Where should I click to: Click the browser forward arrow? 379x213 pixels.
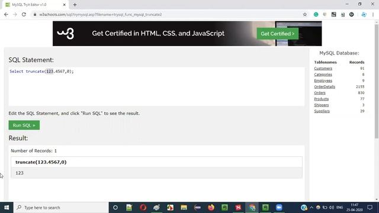point(15,14)
